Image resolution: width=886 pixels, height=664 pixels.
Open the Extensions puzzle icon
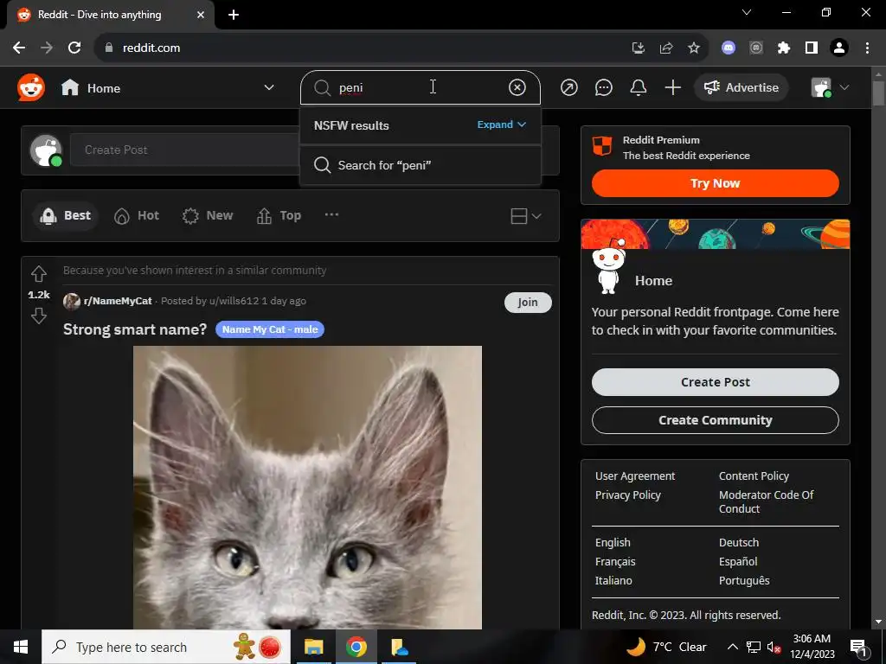pyautogui.click(x=784, y=48)
